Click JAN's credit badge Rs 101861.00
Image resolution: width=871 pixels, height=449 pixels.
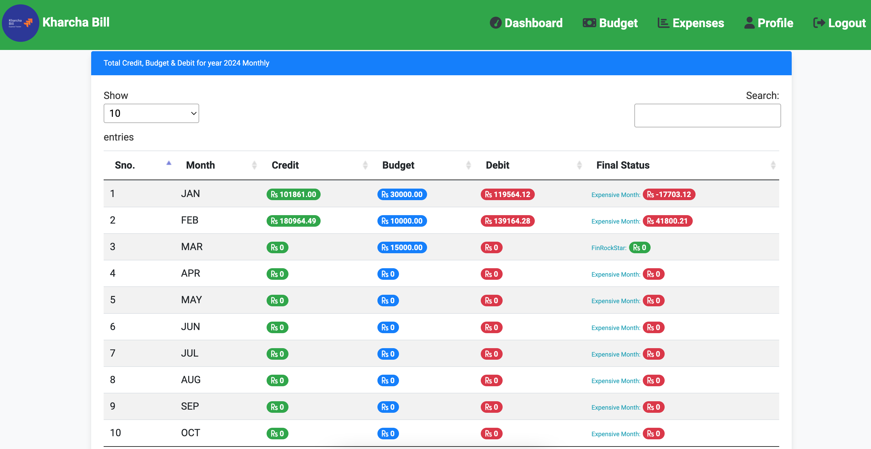point(293,195)
